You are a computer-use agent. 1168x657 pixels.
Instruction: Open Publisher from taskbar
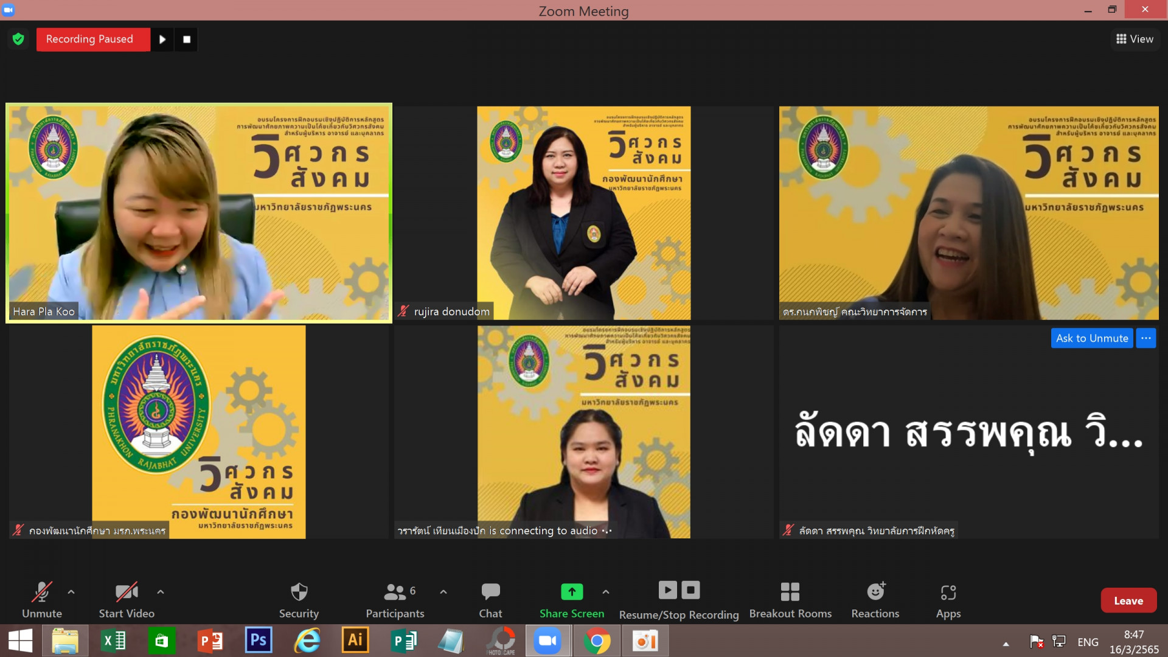403,641
